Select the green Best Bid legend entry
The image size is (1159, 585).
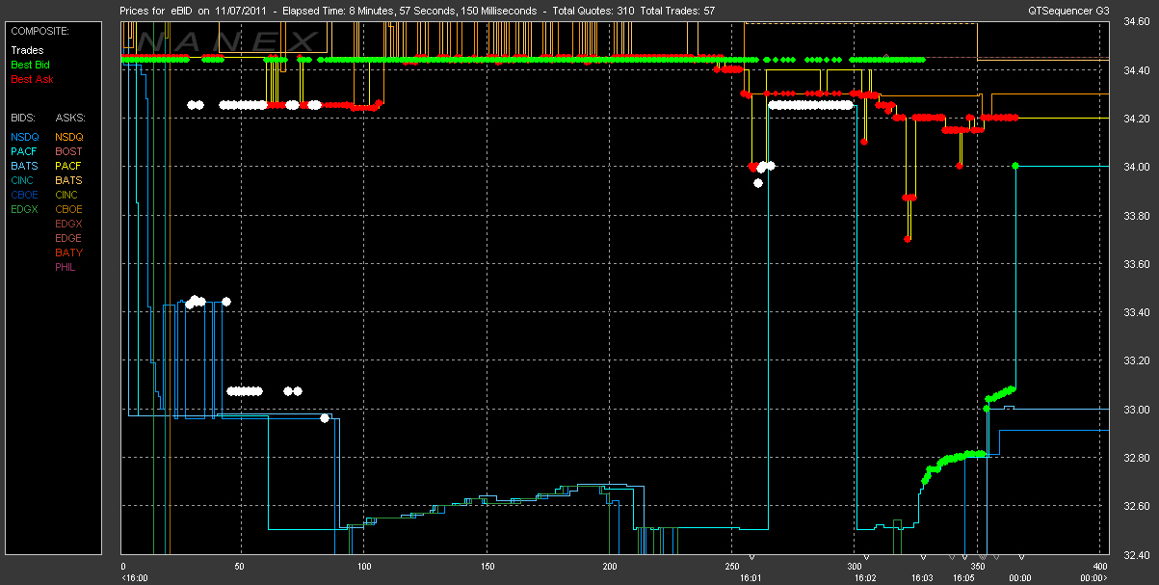point(31,65)
